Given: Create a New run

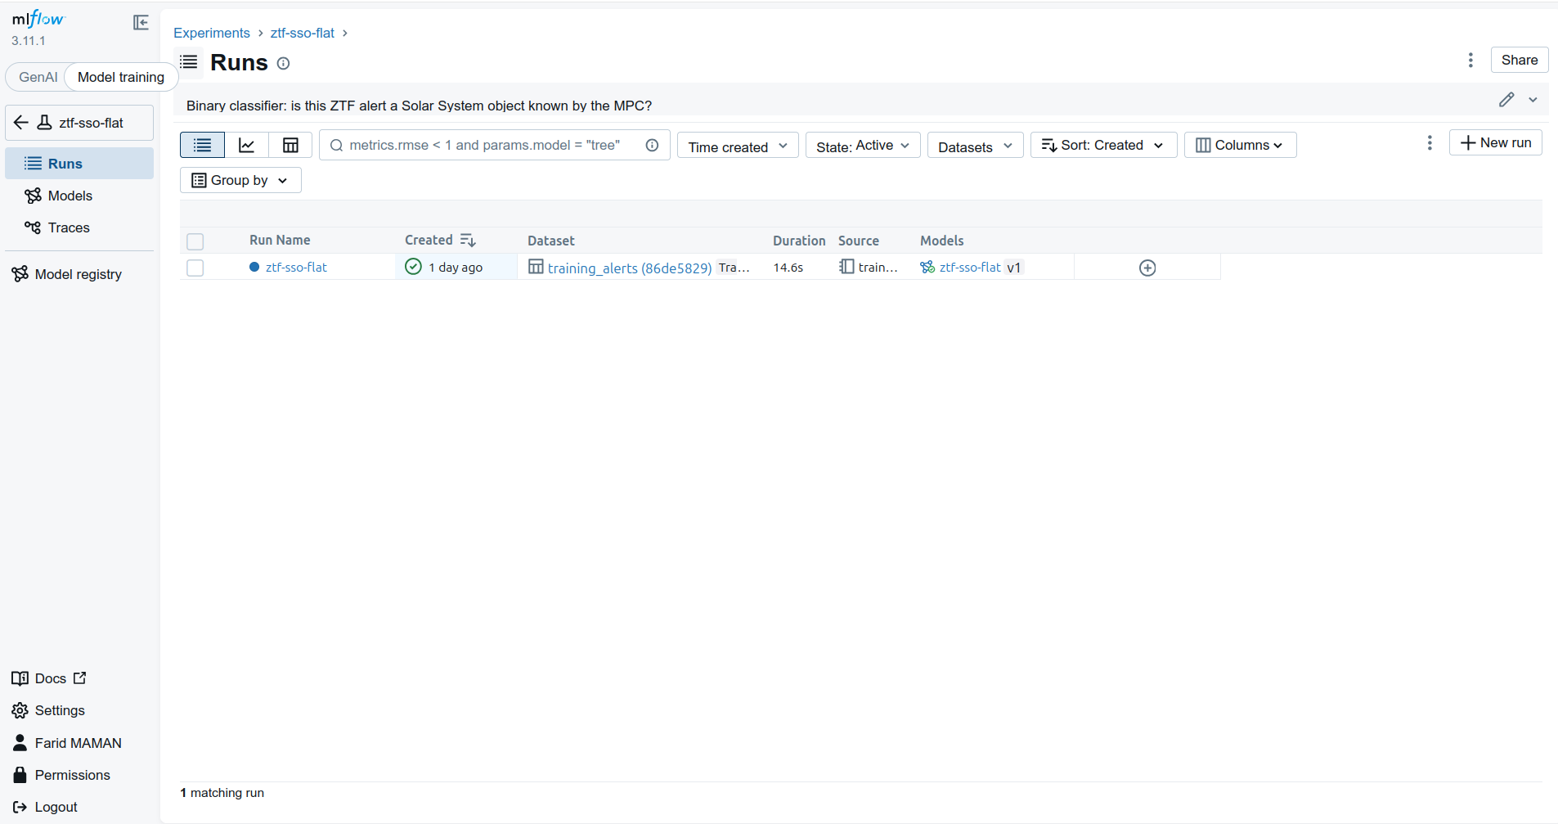Looking at the screenshot, I should [1496, 142].
